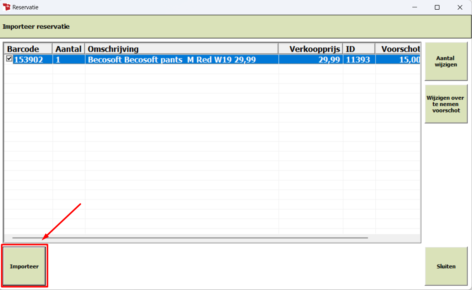Click Wijzigen over te nemen voorschot
Screen dimensions: 472x290
[446, 104]
